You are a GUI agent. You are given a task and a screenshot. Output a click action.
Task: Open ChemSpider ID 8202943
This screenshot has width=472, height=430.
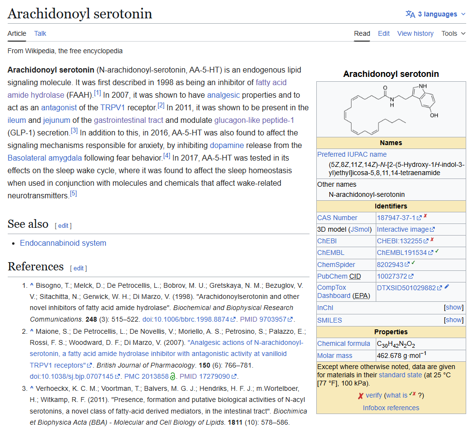click(x=390, y=265)
